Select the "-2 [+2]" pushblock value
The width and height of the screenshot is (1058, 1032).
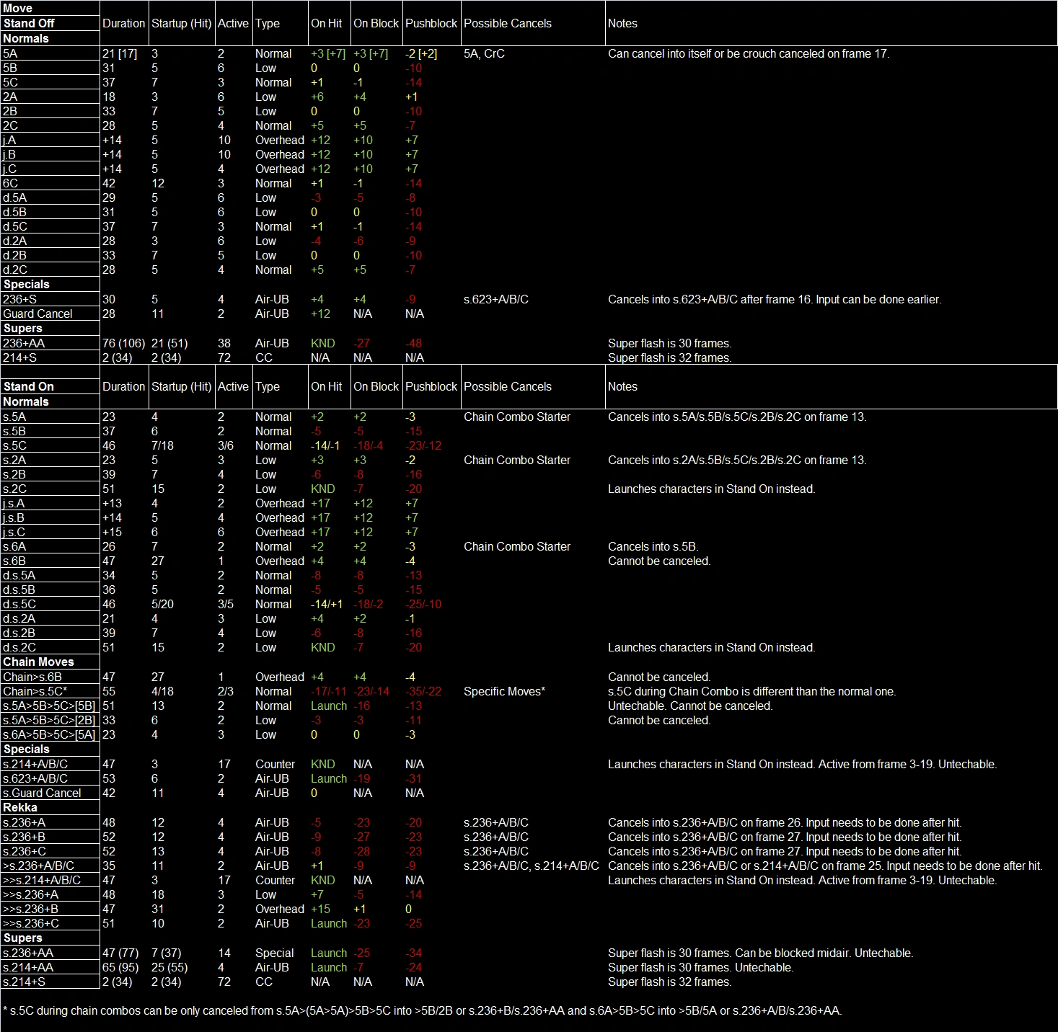[x=421, y=53]
